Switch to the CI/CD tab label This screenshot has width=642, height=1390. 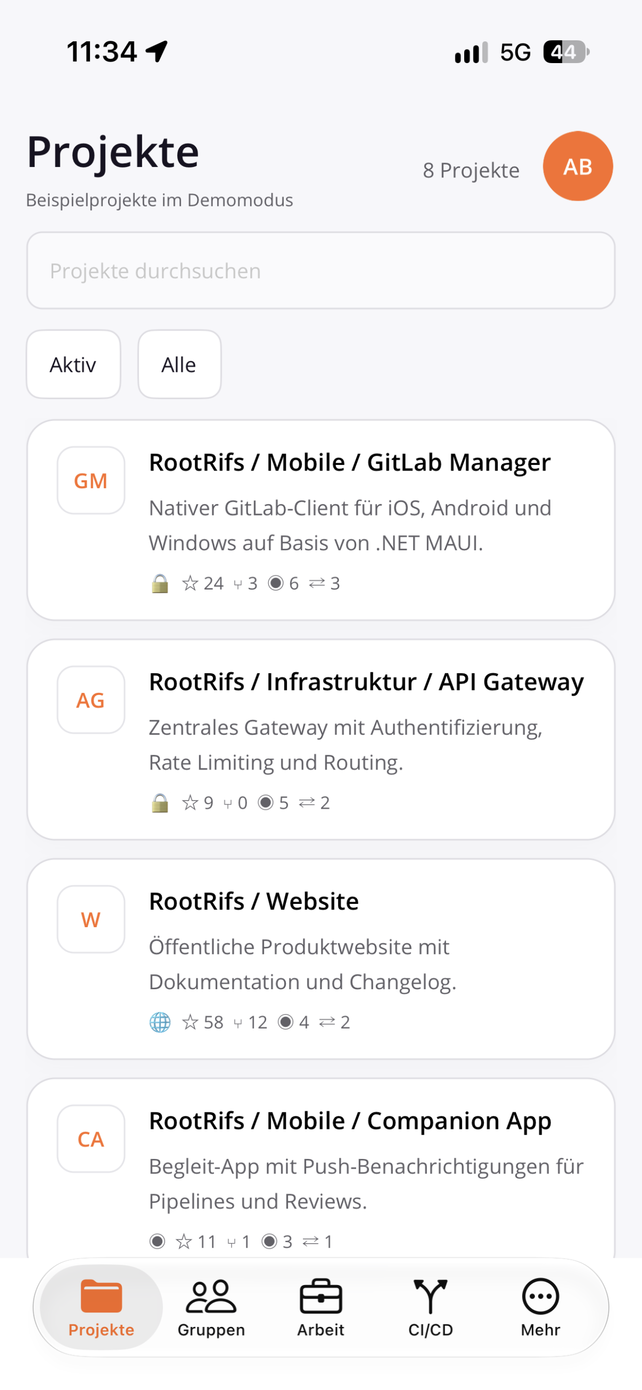click(431, 1330)
